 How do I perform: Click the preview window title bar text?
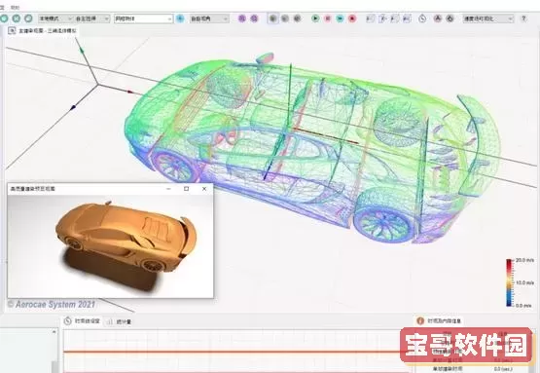click(33, 189)
